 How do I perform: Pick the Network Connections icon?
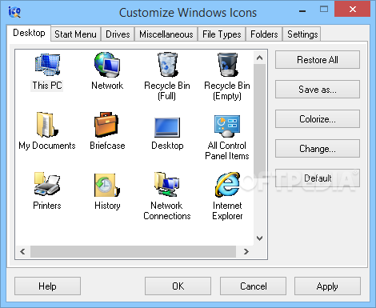[x=167, y=184]
